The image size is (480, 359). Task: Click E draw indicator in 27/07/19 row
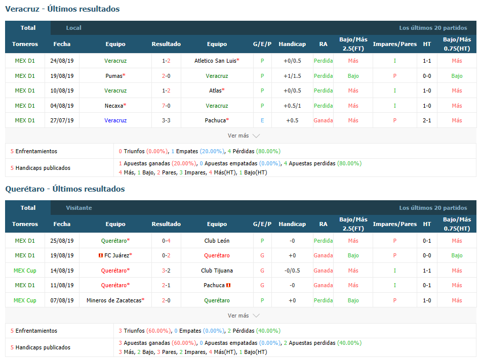pos(262,120)
